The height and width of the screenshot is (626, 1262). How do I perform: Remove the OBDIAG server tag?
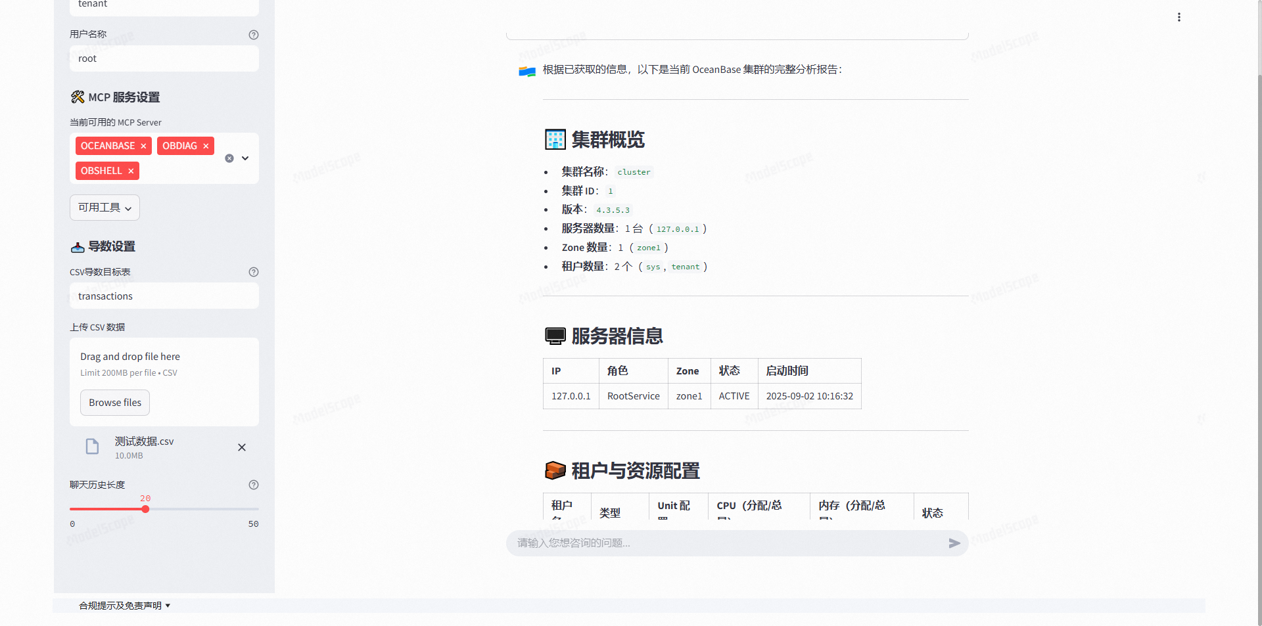(206, 146)
